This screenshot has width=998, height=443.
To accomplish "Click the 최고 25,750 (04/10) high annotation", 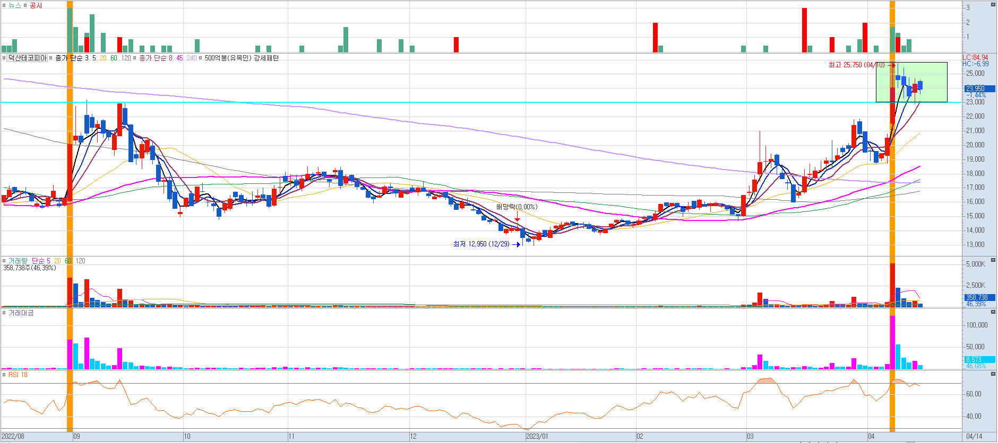I will pos(857,65).
